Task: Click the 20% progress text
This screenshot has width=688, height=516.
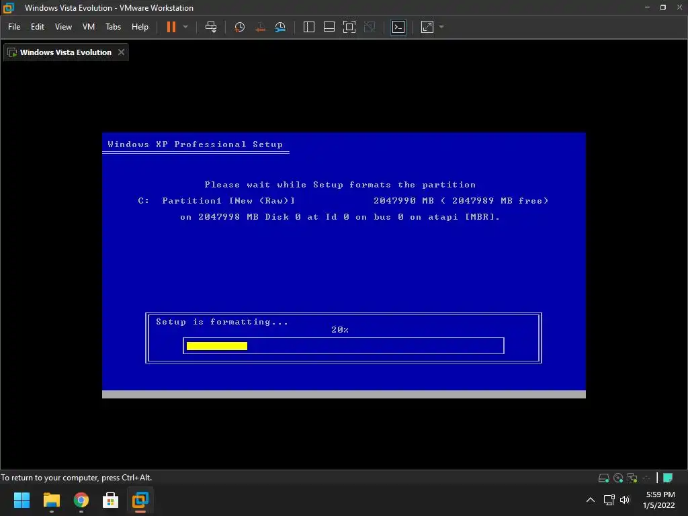Action: [340, 329]
